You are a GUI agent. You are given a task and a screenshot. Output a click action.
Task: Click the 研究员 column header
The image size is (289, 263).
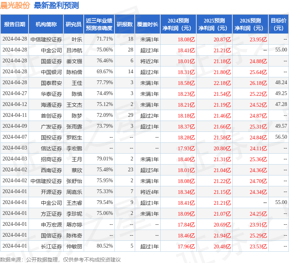click(x=74, y=24)
